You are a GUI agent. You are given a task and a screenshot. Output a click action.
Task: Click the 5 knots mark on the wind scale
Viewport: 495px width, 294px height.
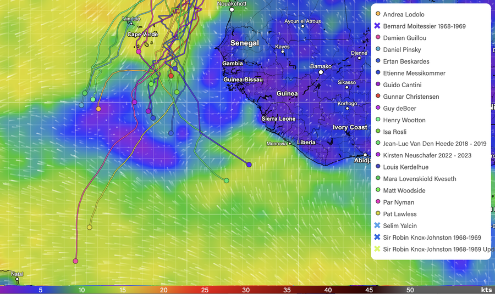pyautogui.click(x=40, y=290)
